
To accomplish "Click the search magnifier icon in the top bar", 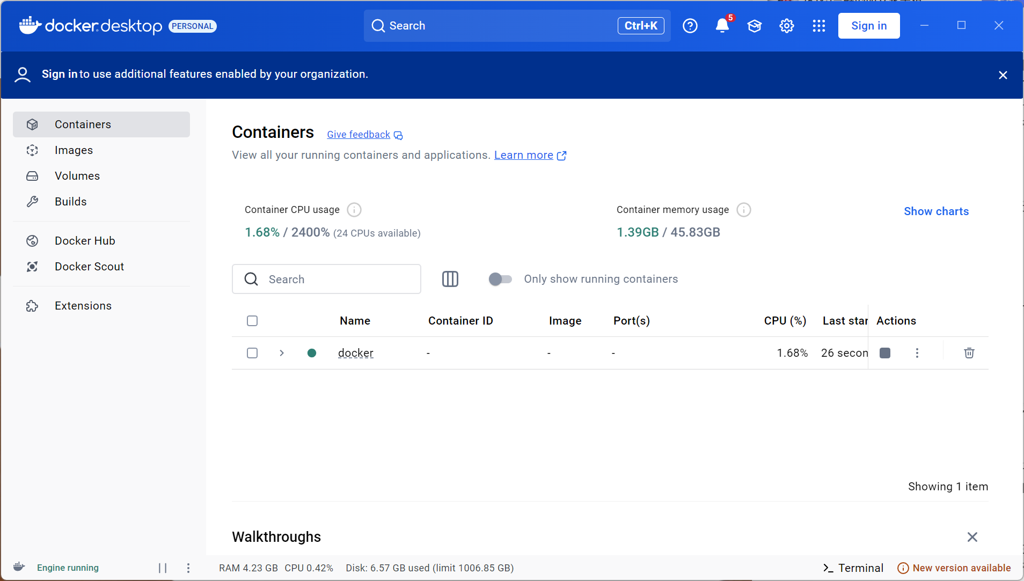I will click(x=378, y=26).
